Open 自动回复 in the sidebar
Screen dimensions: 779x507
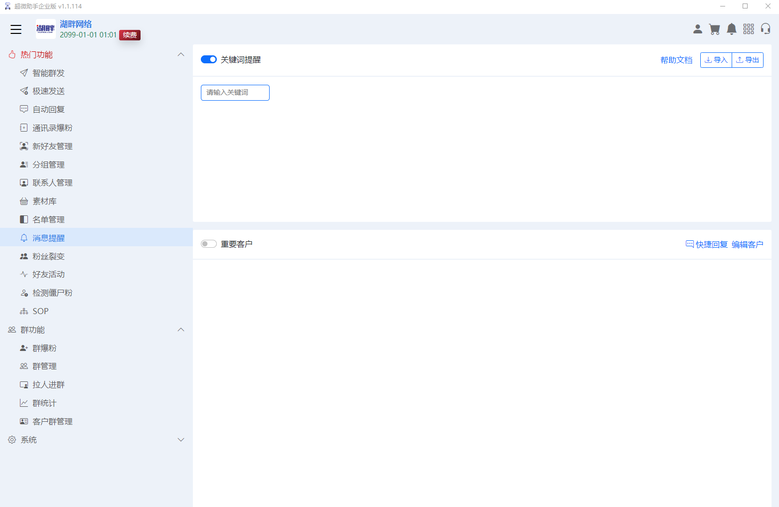(x=48, y=110)
